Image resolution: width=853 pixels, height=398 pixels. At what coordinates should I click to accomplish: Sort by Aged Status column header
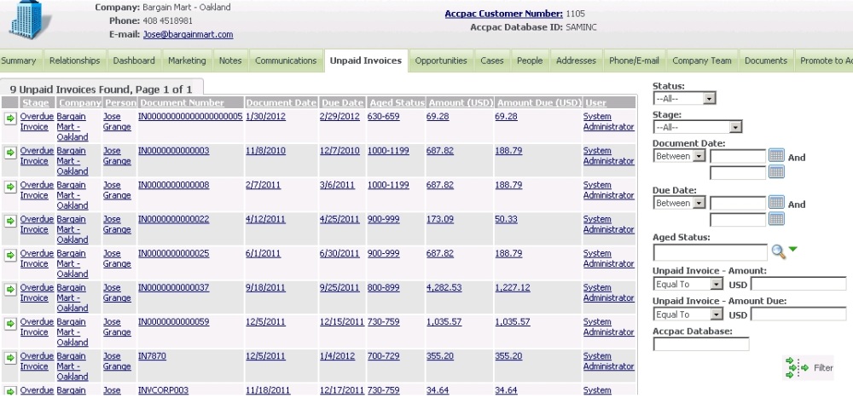tap(397, 102)
